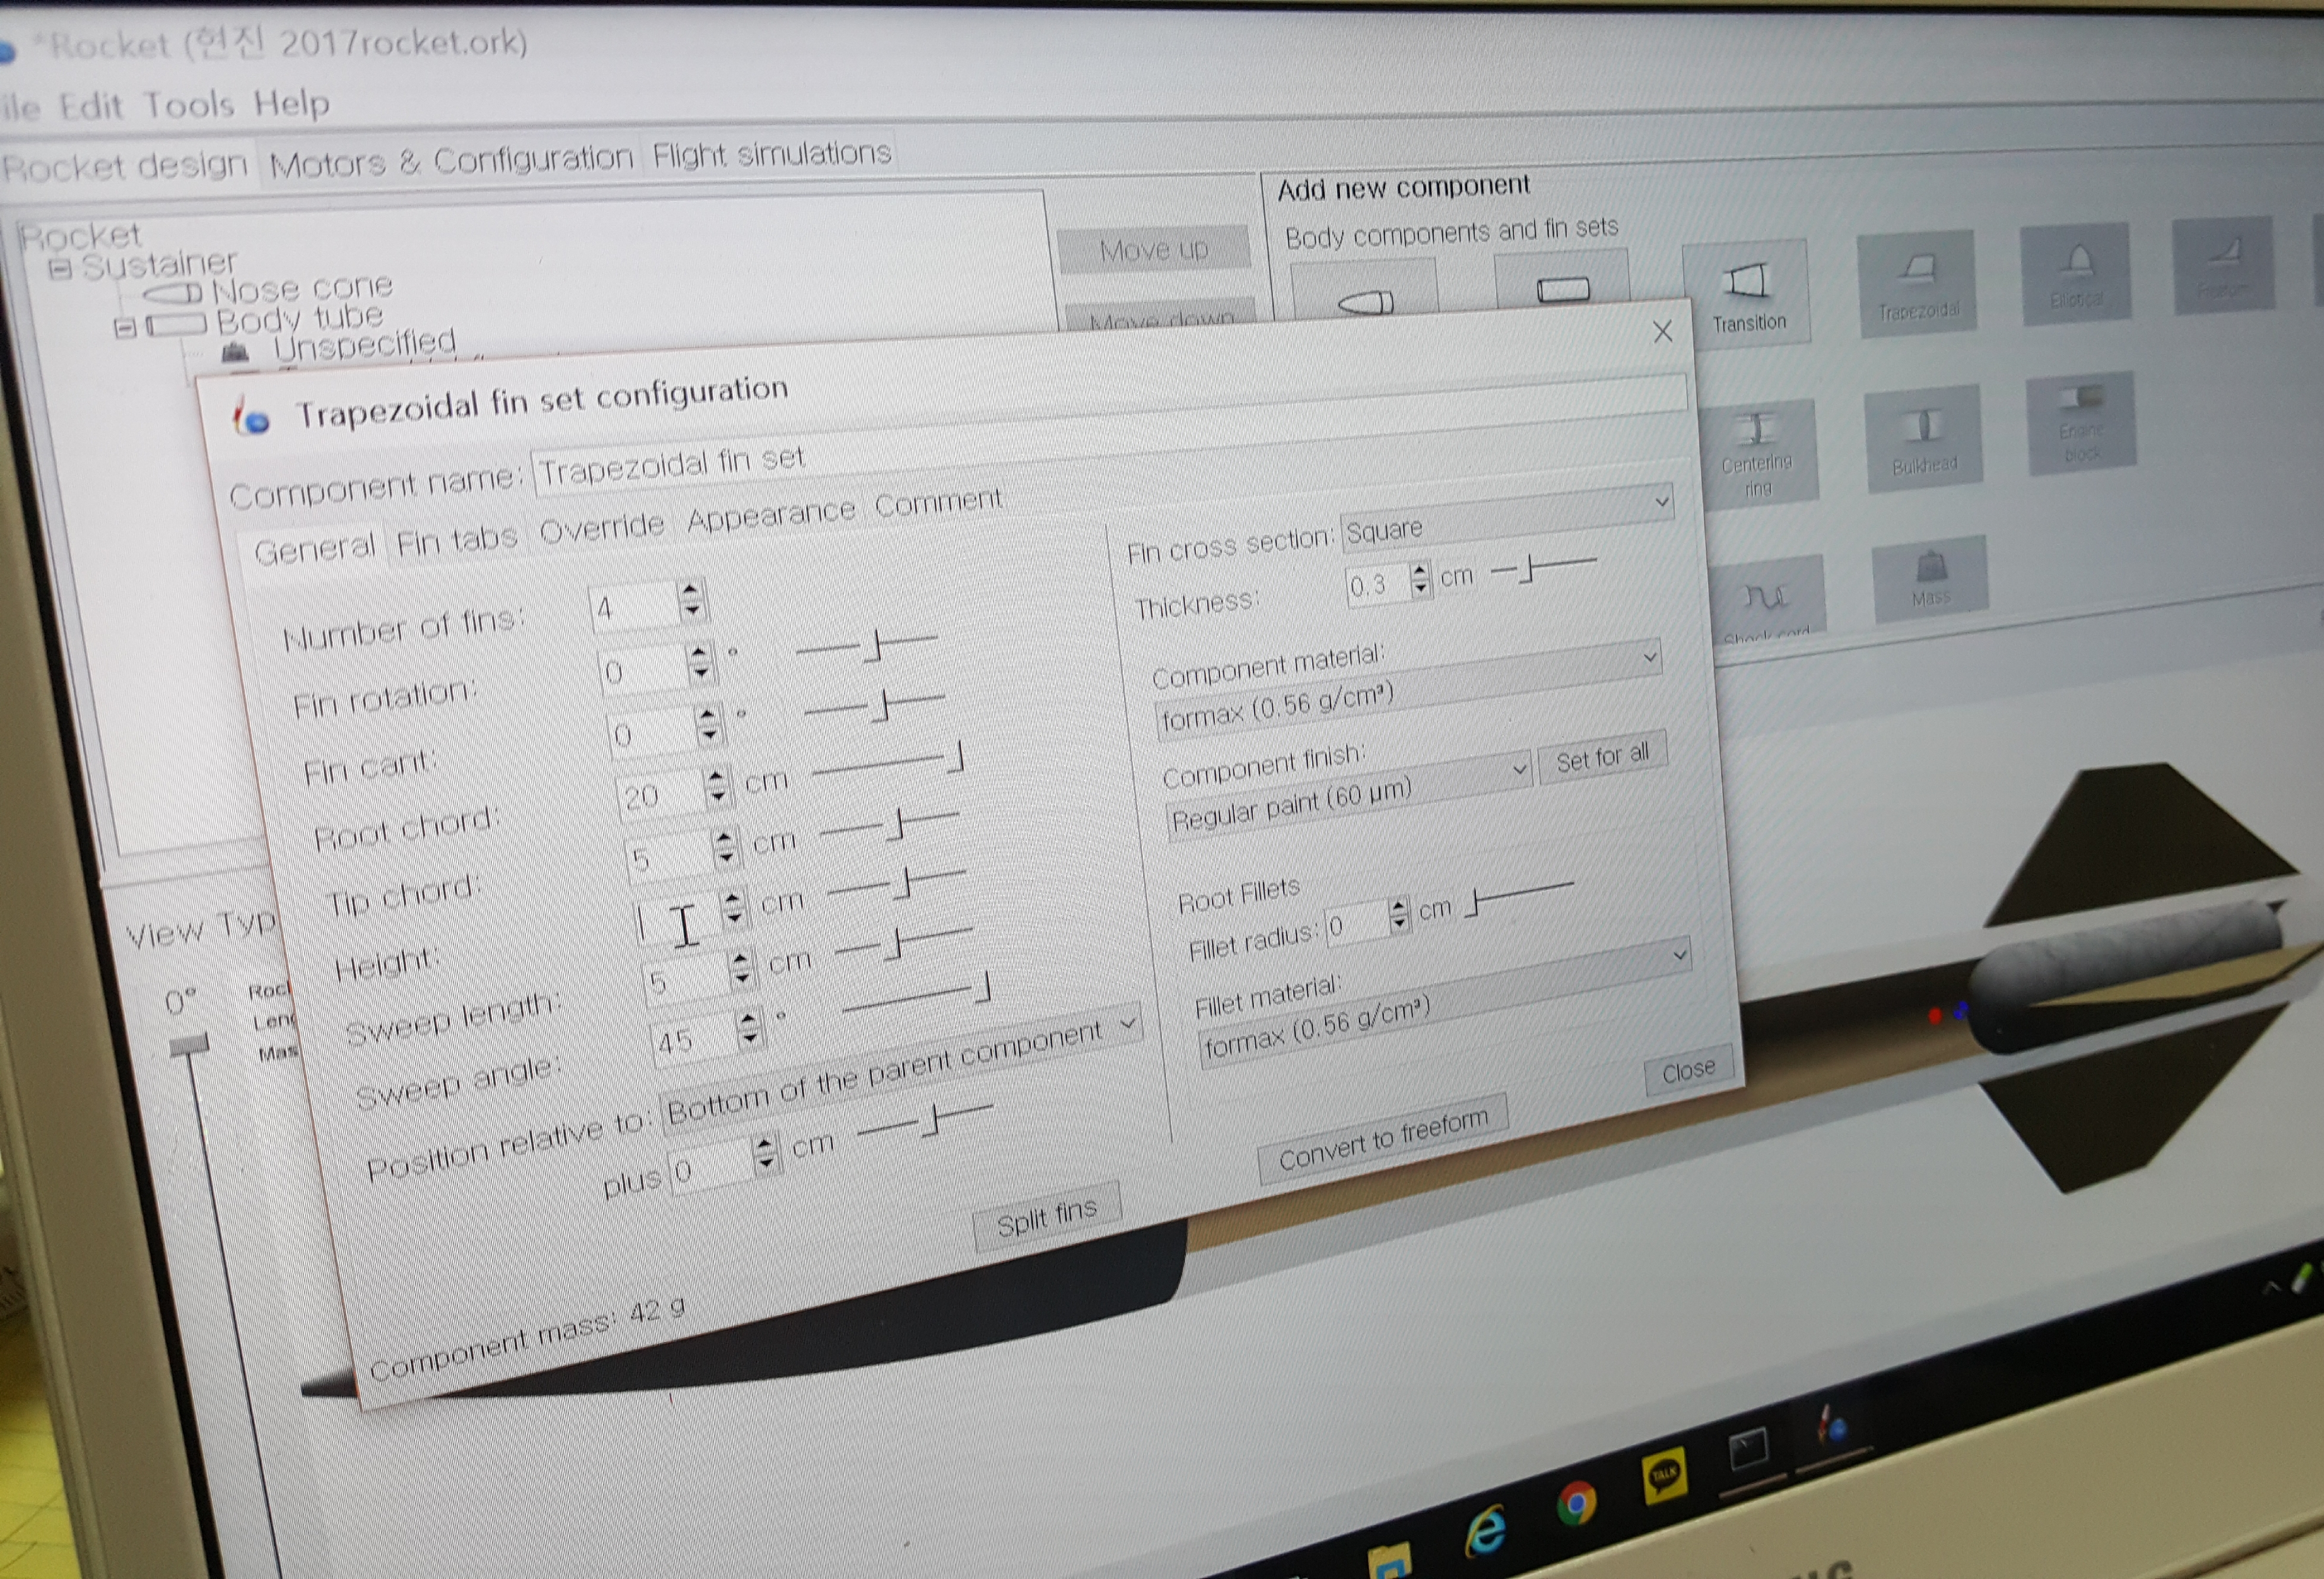Switch to Flight simulations tab
The image size is (2324, 1579).
(x=771, y=153)
